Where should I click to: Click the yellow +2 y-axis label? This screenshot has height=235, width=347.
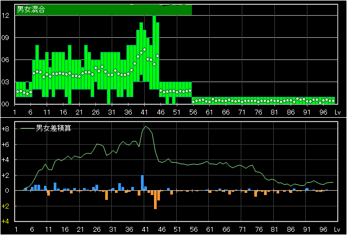[5, 206]
